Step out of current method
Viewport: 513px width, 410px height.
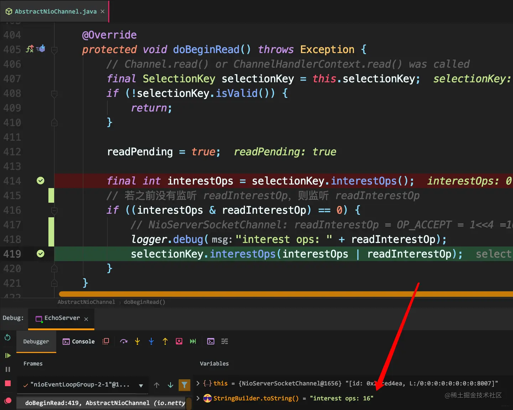pos(165,341)
